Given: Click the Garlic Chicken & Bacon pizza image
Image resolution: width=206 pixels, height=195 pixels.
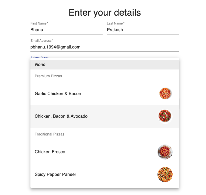Looking at the screenshot, I should [x=165, y=94].
